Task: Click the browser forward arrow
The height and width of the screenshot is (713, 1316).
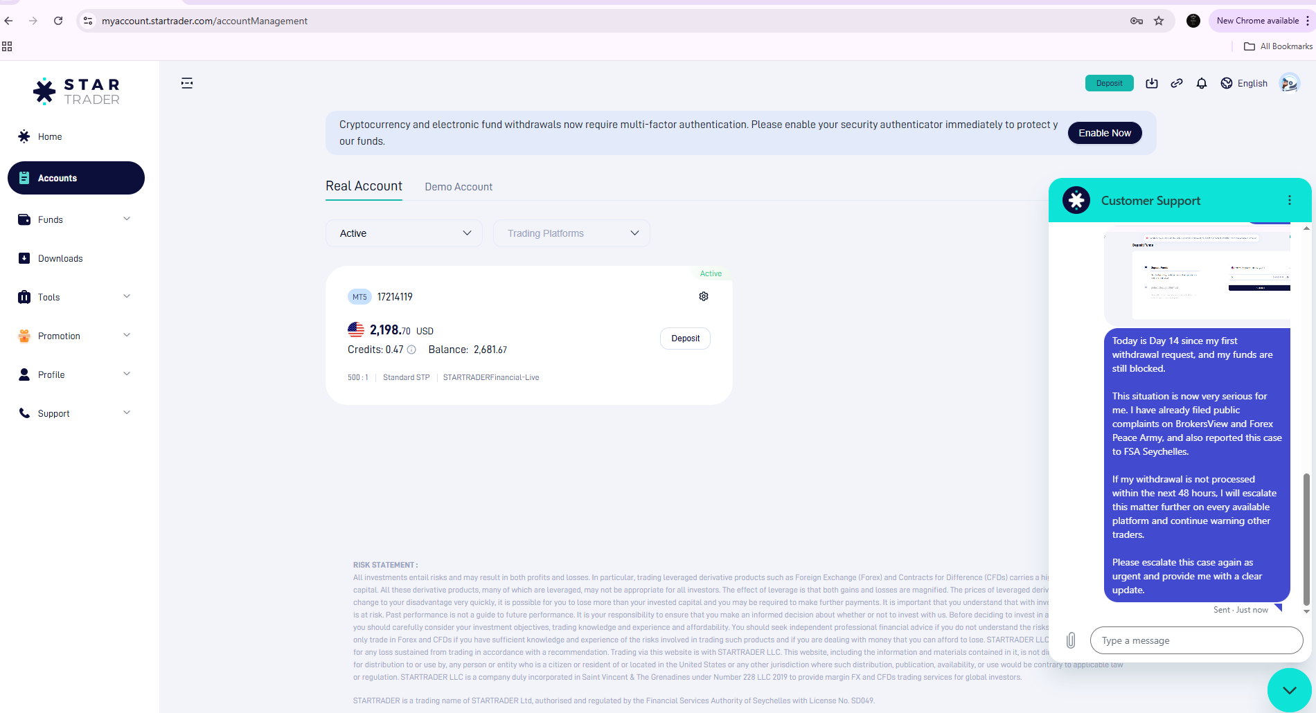Action: (x=33, y=21)
